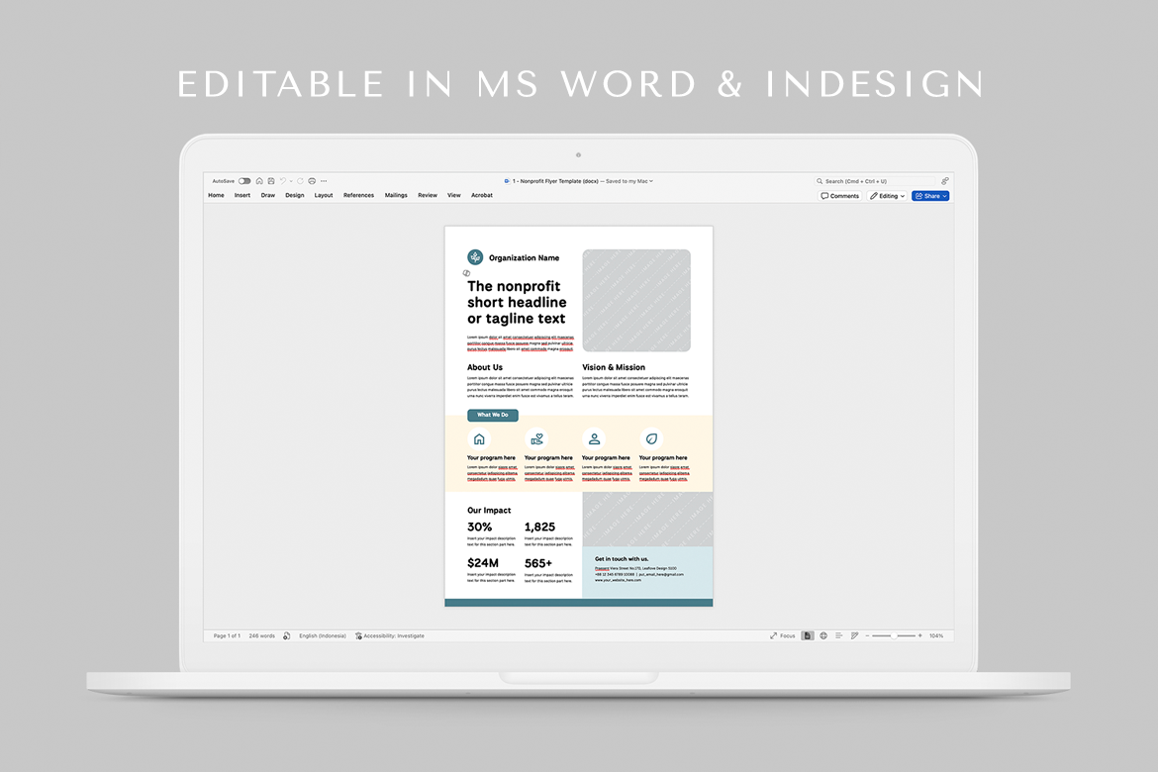This screenshot has height=772, width=1158.
Task: Click the Accessibility: Investigate status item
Action: tap(391, 635)
